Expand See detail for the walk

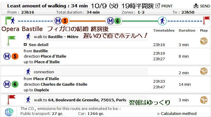(x=39, y=45)
